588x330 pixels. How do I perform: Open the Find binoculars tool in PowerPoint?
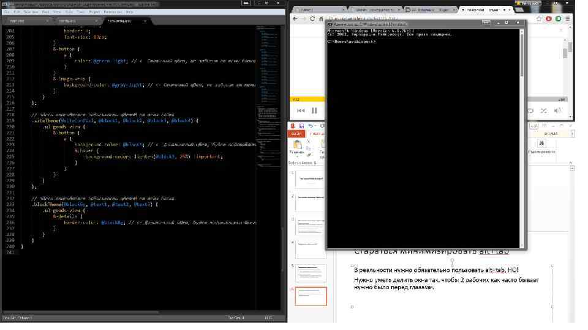pos(541,143)
